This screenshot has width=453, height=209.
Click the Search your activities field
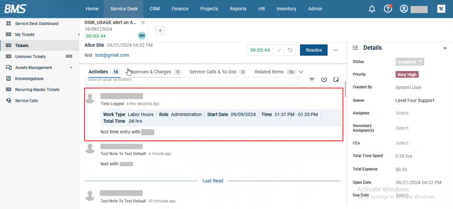190,80
